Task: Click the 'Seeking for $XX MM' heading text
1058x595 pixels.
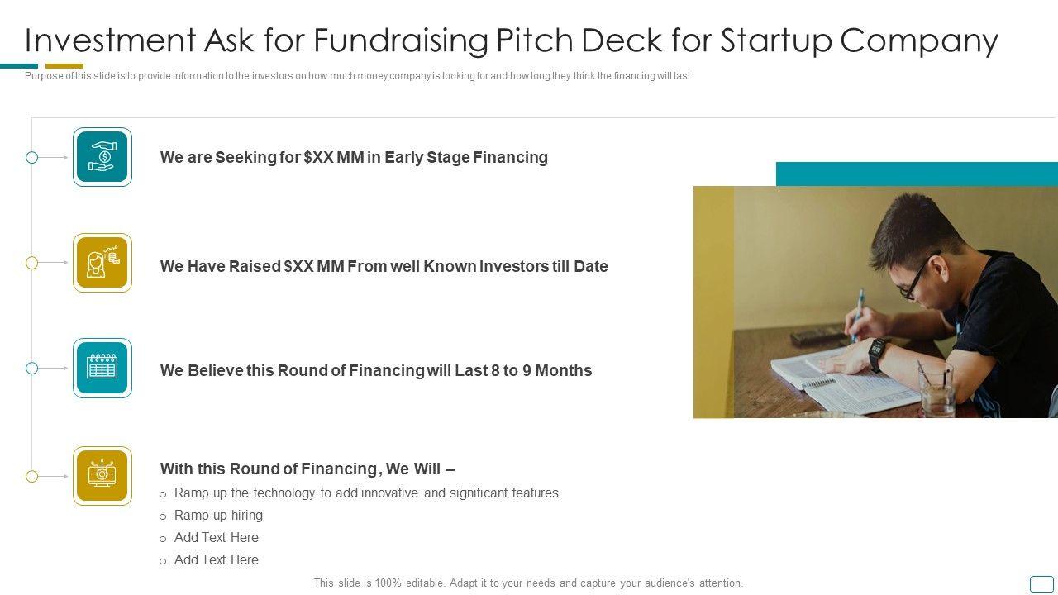Action: tap(354, 157)
